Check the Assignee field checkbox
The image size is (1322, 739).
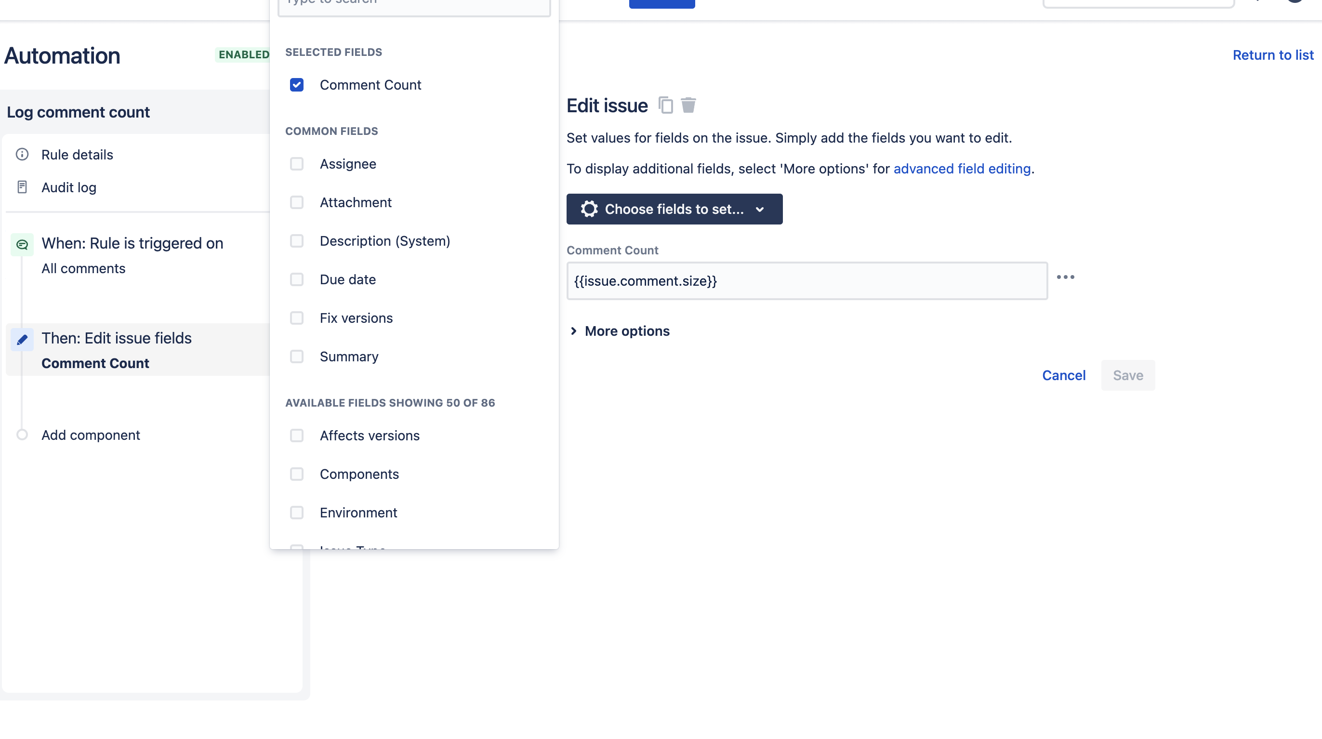pyautogui.click(x=297, y=164)
